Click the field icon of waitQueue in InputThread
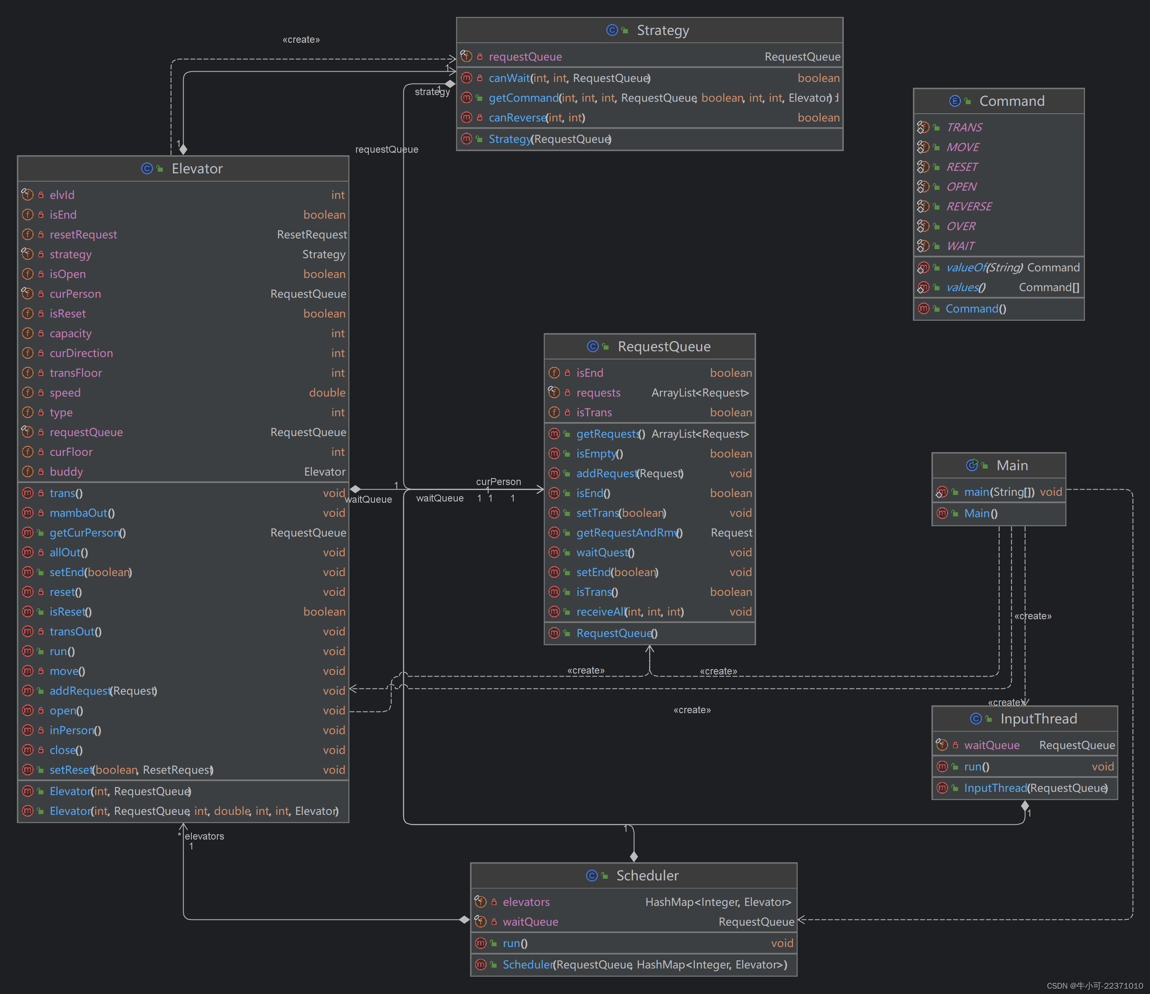1150x994 pixels. 942,744
